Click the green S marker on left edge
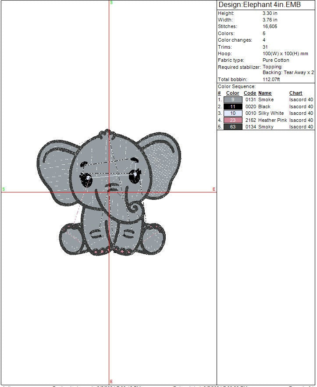Viewport: 317px width, 387px height. [4, 189]
